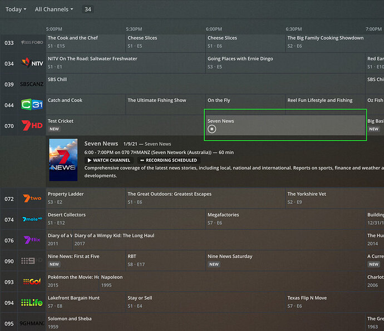
Task: Select Going Places with Ernie Dingo
Action: click(x=285, y=64)
